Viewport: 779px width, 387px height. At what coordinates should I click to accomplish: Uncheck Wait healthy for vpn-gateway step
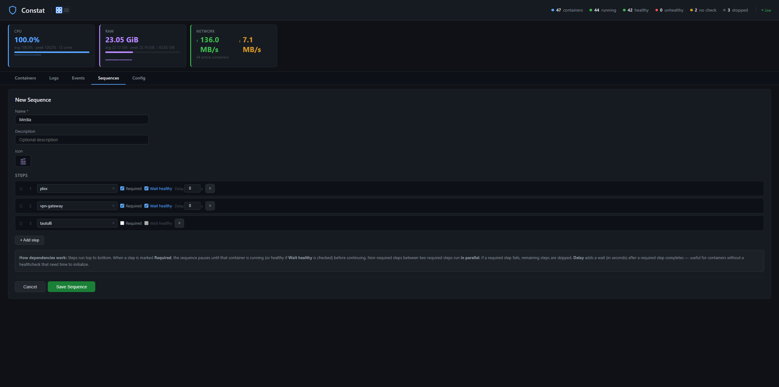[x=146, y=206]
